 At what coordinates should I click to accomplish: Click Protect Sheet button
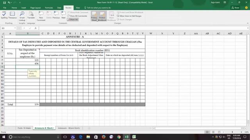click(x=94, y=16)
